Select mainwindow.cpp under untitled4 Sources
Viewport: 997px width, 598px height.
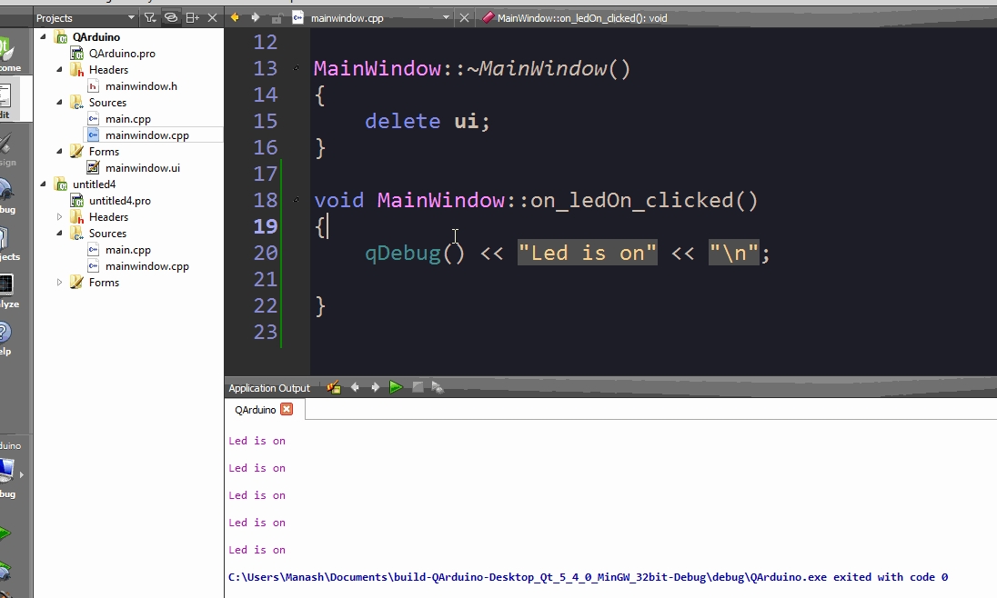pos(146,266)
